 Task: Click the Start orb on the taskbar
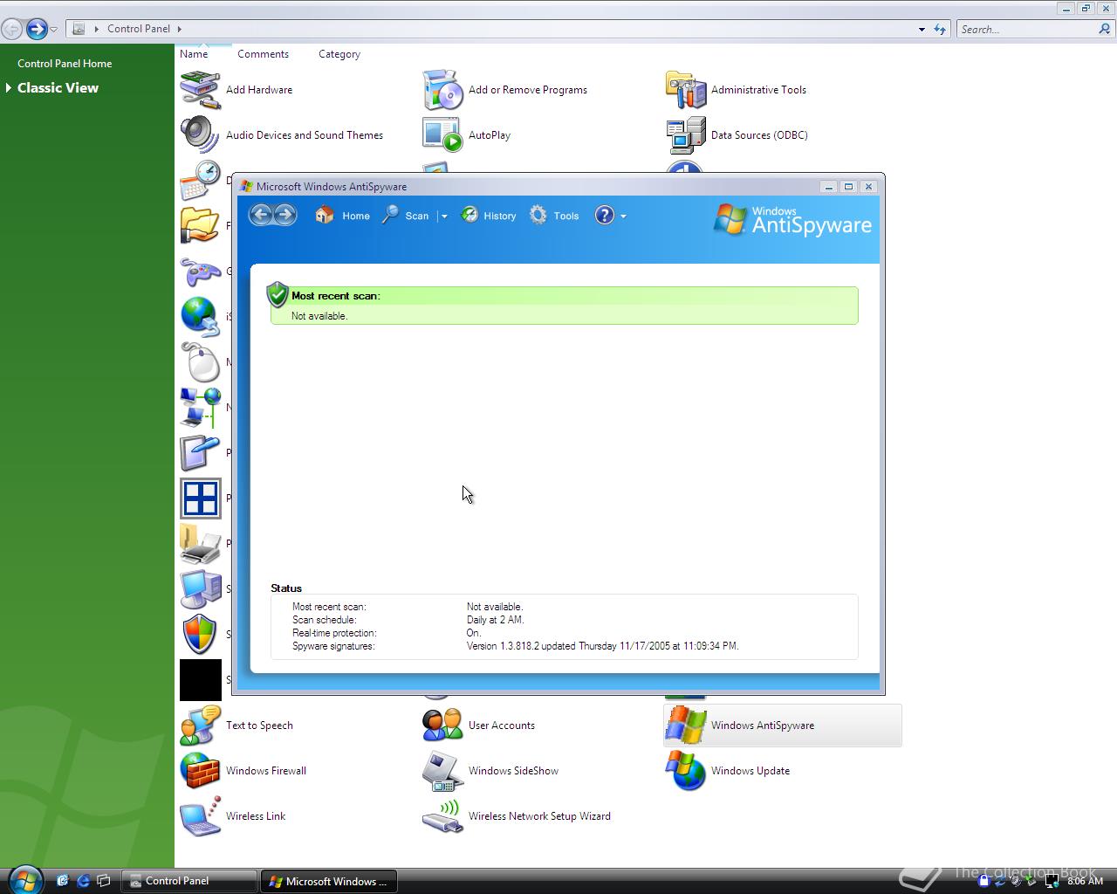tap(24, 880)
